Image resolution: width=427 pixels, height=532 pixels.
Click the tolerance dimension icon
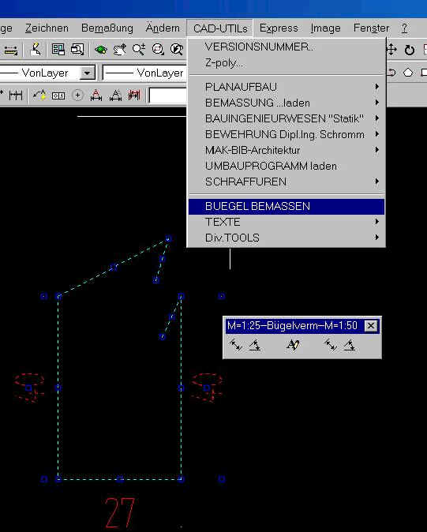(58, 96)
